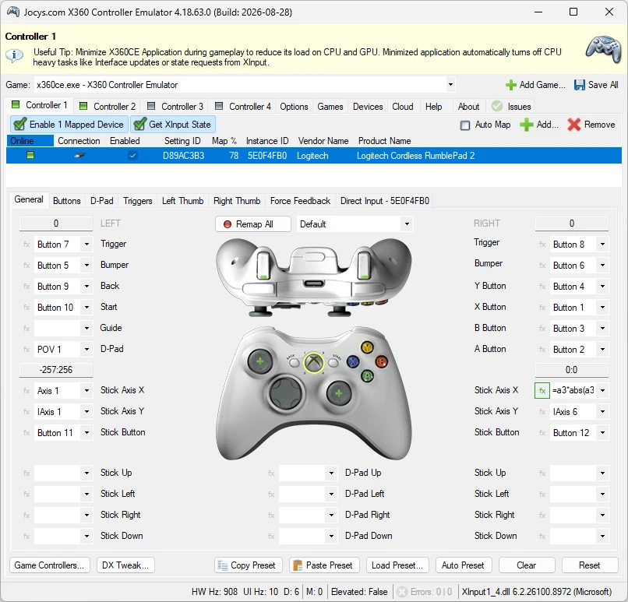This screenshot has width=628, height=602.
Task: Click the green plus Add Game icon
Action: [510, 85]
